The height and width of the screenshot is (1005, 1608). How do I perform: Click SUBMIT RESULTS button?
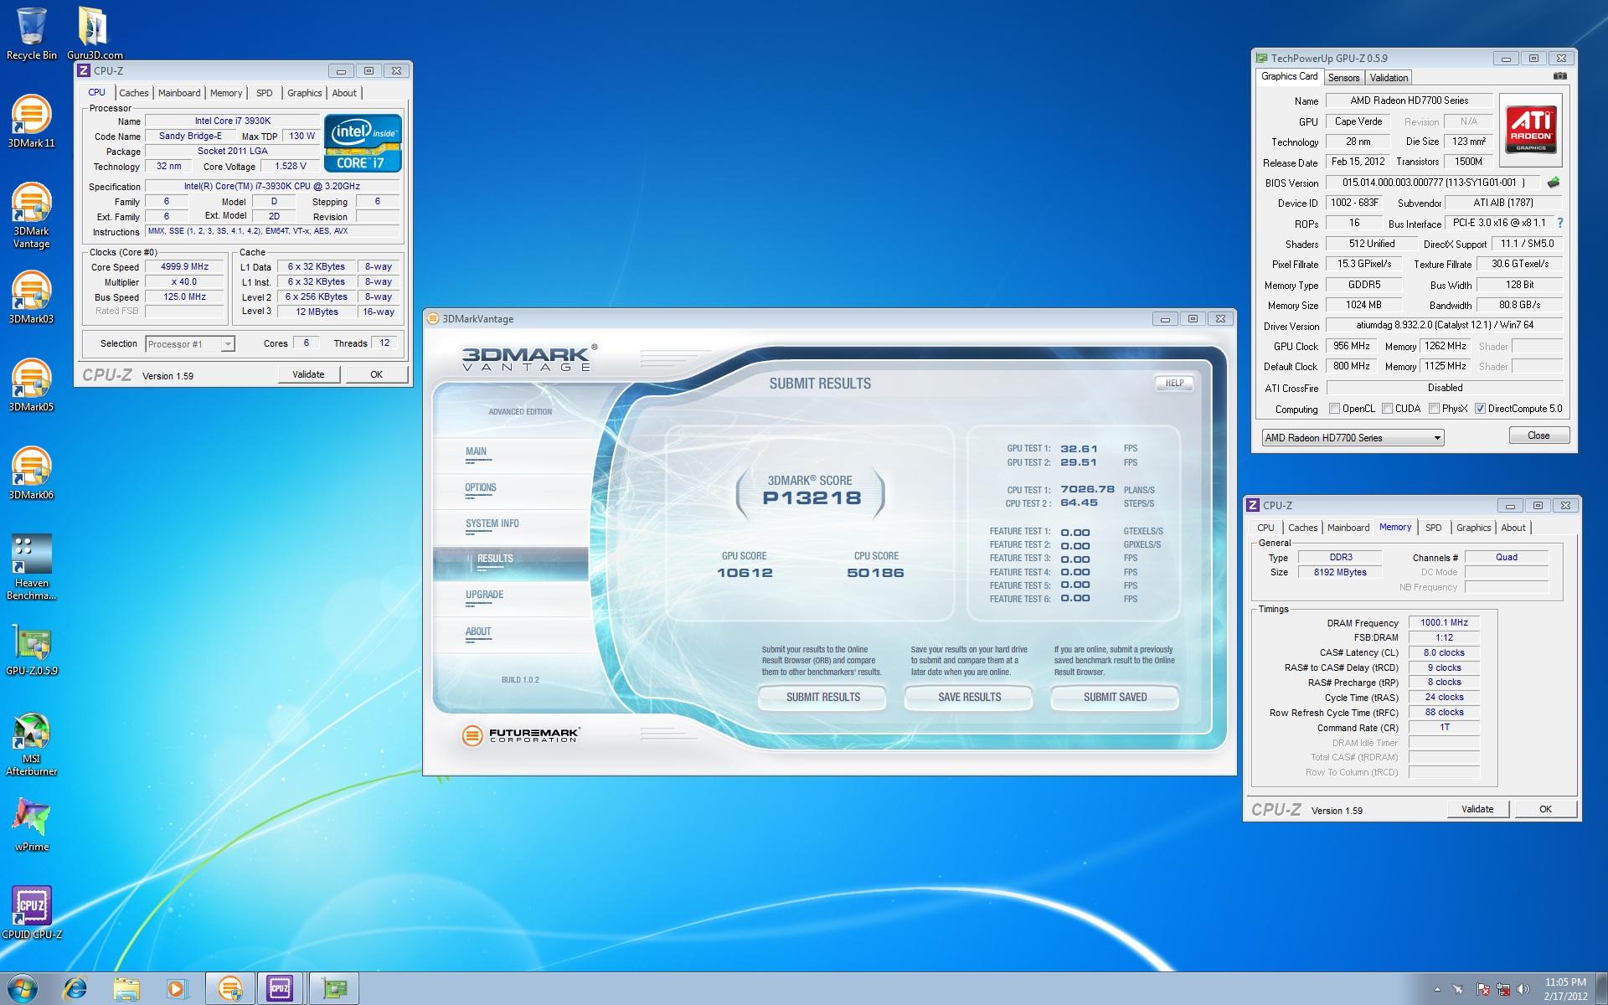822,697
